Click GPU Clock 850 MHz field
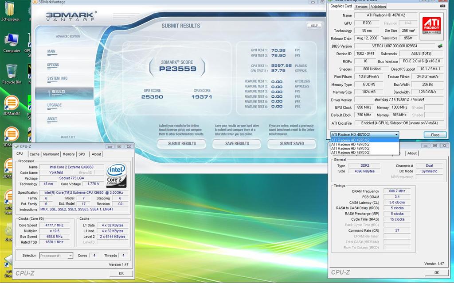This screenshot has height=283, width=454. [x=364, y=107]
